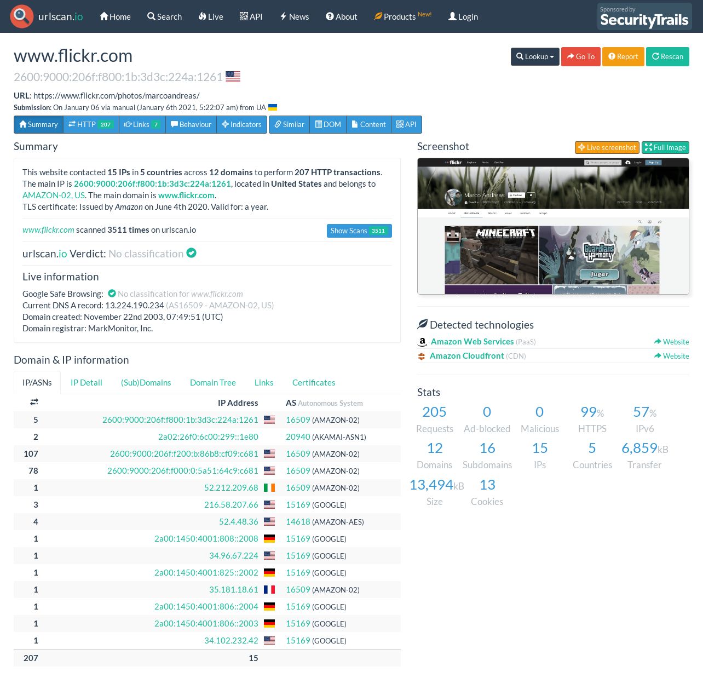The image size is (703, 678).
Task: Switch to the (Sub)Domains tab
Action: coord(146,383)
